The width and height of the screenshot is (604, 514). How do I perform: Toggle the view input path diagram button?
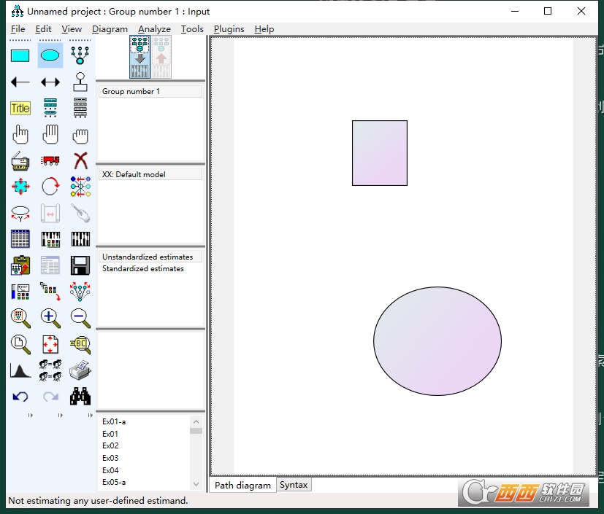point(139,57)
